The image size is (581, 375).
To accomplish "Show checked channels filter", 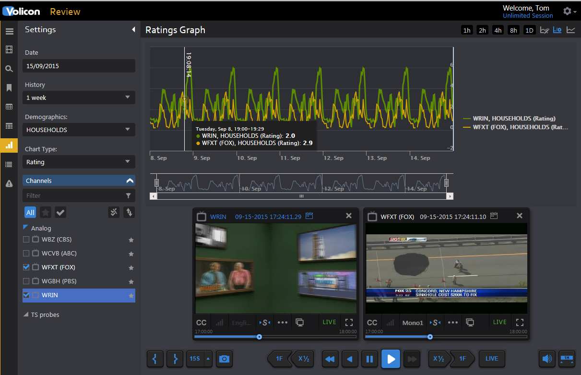I will click(x=60, y=212).
